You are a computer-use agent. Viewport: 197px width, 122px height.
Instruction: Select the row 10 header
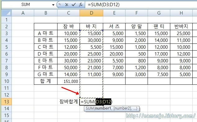pyautogui.click(x=7, y=81)
